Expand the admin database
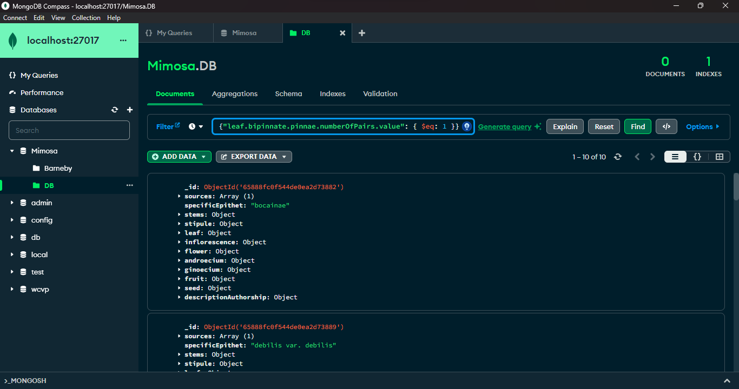This screenshot has height=389, width=739. 12,203
